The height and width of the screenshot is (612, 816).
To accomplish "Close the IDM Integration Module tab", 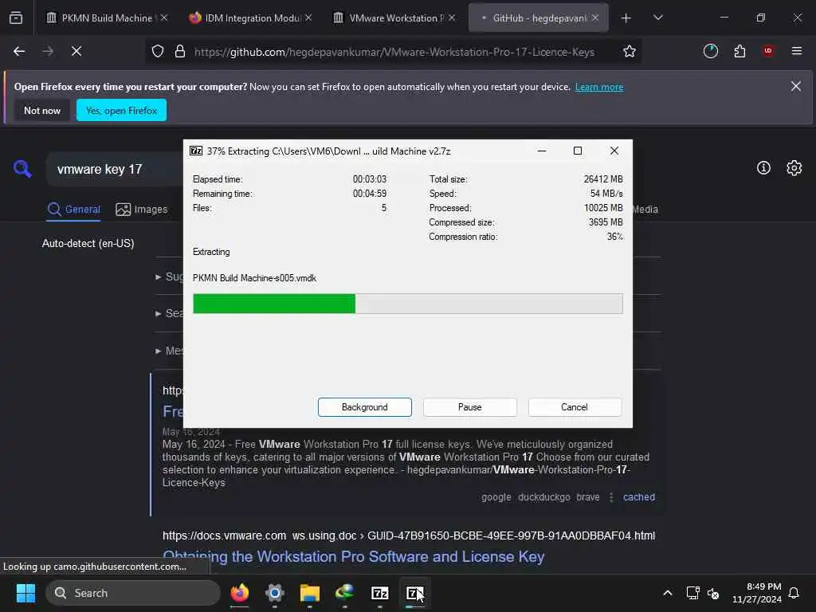I will pyautogui.click(x=308, y=18).
